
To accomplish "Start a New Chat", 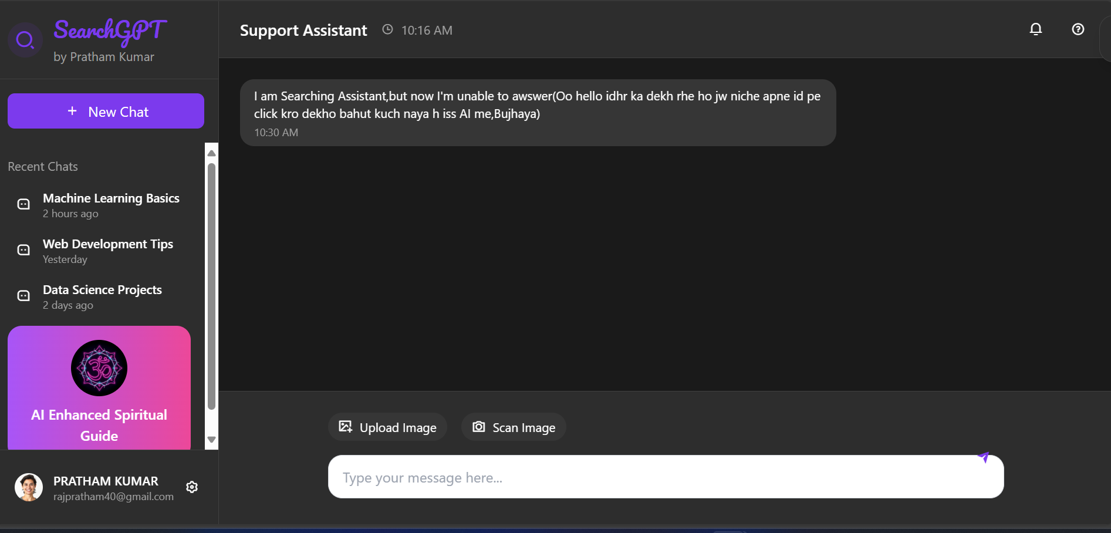I will click(x=106, y=112).
